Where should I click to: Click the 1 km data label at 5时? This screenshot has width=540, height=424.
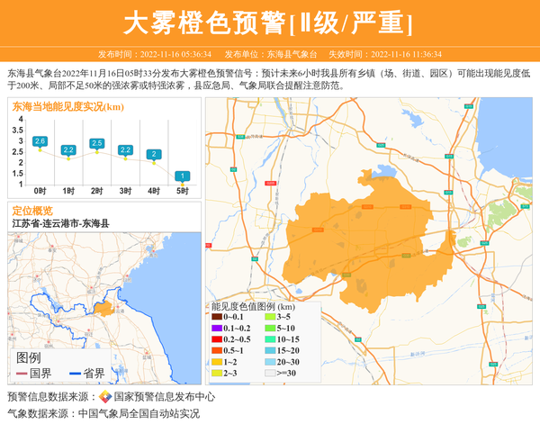183,176
